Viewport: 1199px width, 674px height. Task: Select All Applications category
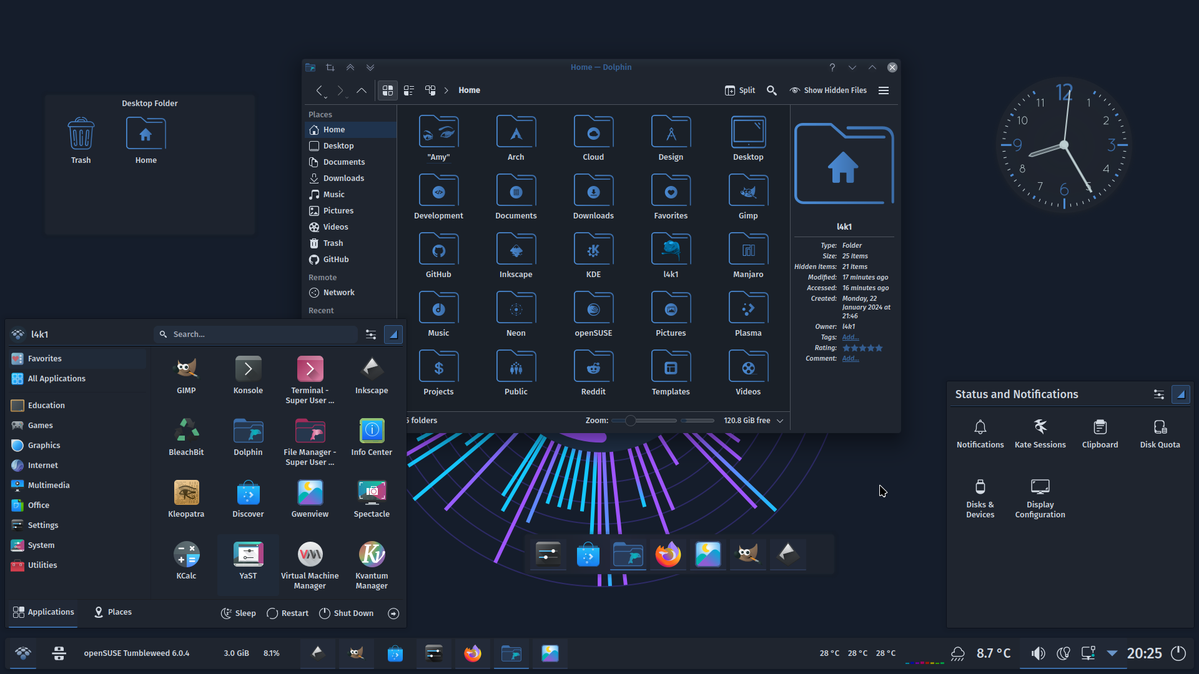pyautogui.click(x=77, y=379)
